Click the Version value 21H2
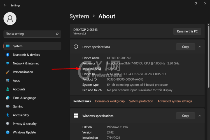This screenshot has width=210, height=140. tap(110, 132)
